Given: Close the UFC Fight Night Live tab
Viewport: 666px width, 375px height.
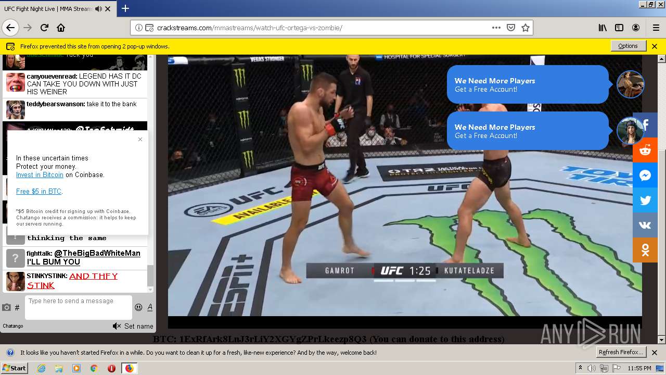Looking at the screenshot, I should point(108,9).
